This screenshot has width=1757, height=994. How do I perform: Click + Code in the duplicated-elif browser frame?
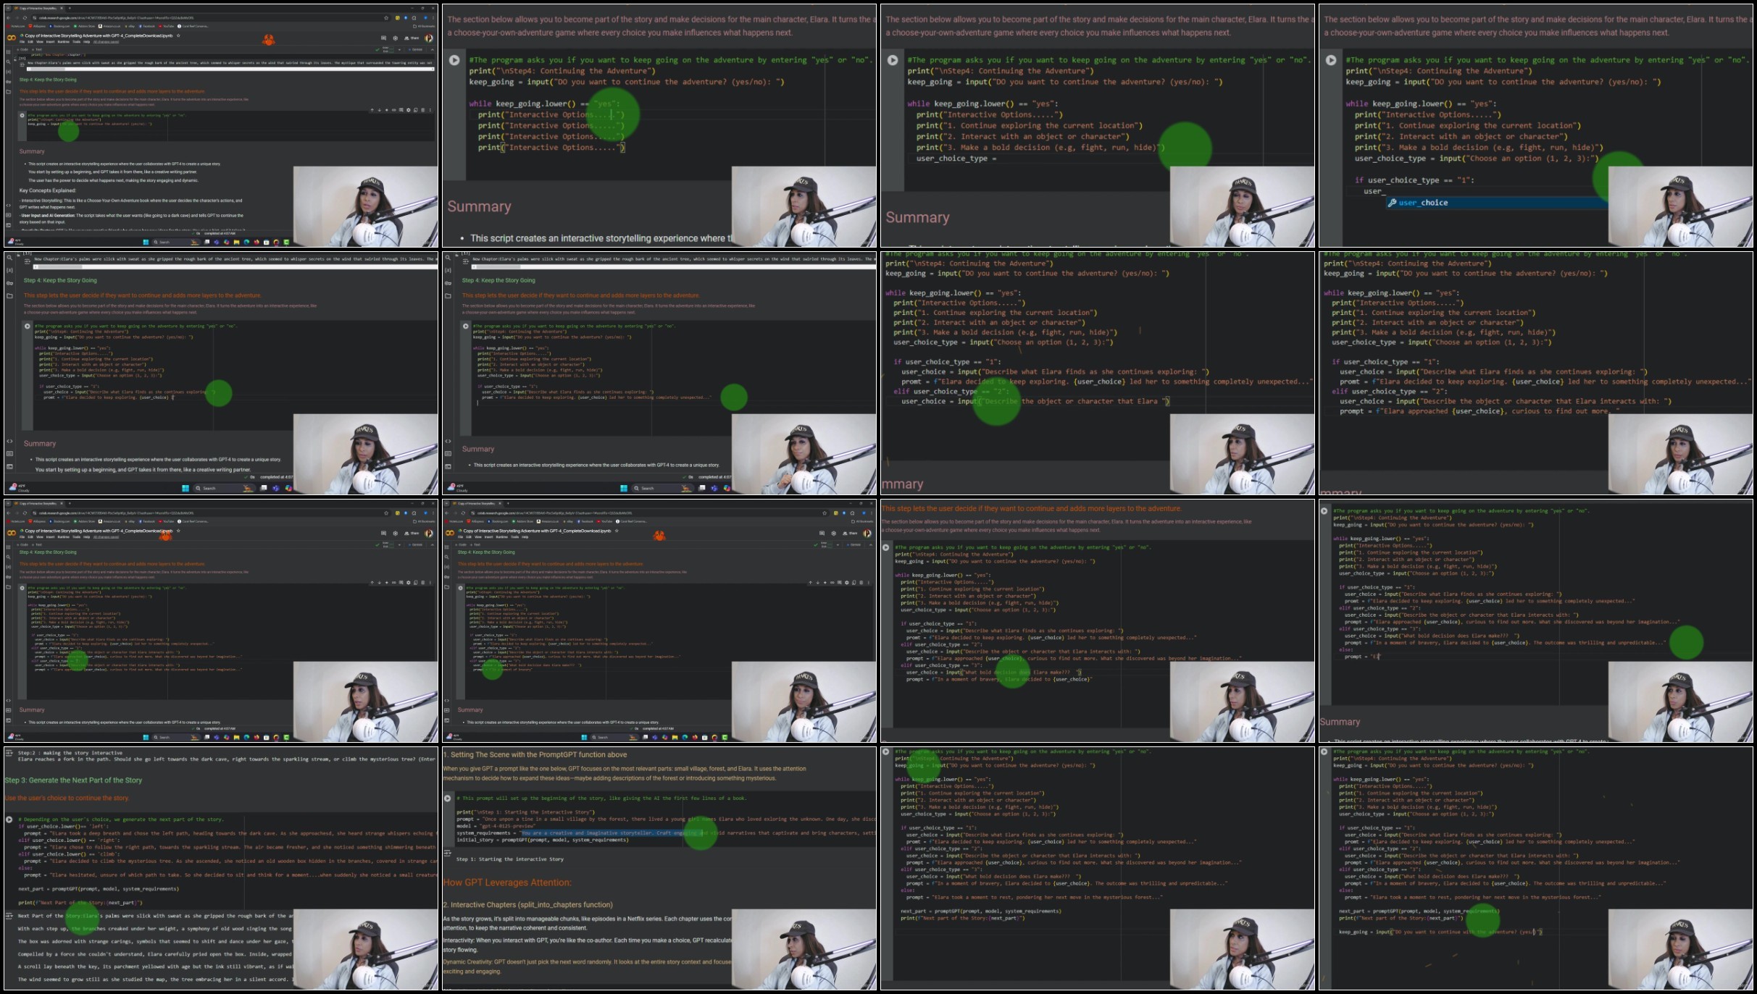[x=22, y=544]
